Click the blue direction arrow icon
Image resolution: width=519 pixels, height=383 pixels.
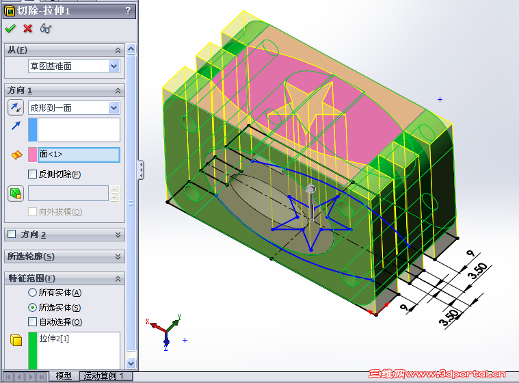pyautogui.click(x=16, y=125)
